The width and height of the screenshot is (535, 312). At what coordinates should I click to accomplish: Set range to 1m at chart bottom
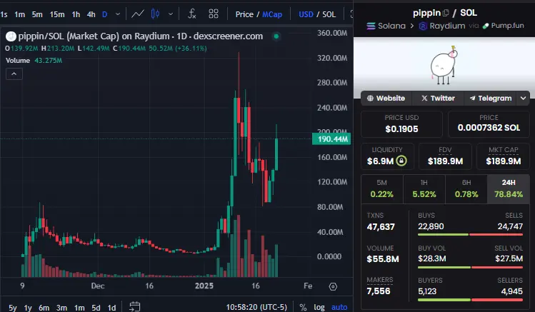tap(79, 308)
